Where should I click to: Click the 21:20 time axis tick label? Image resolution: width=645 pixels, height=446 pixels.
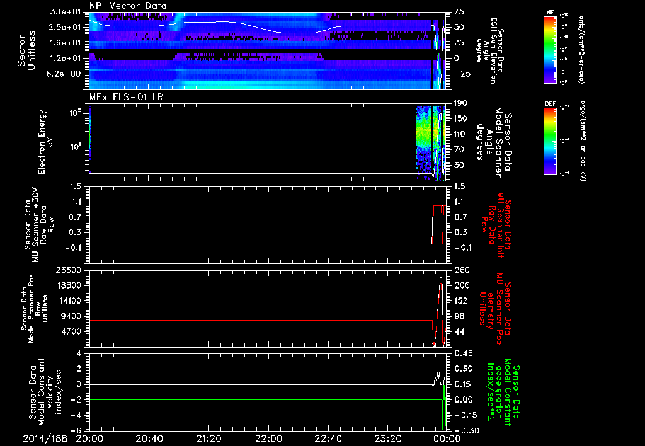tap(208, 438)
